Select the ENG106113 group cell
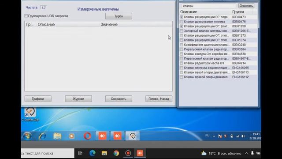This screenshot has height=159, width=282. [x=241, y=72]
